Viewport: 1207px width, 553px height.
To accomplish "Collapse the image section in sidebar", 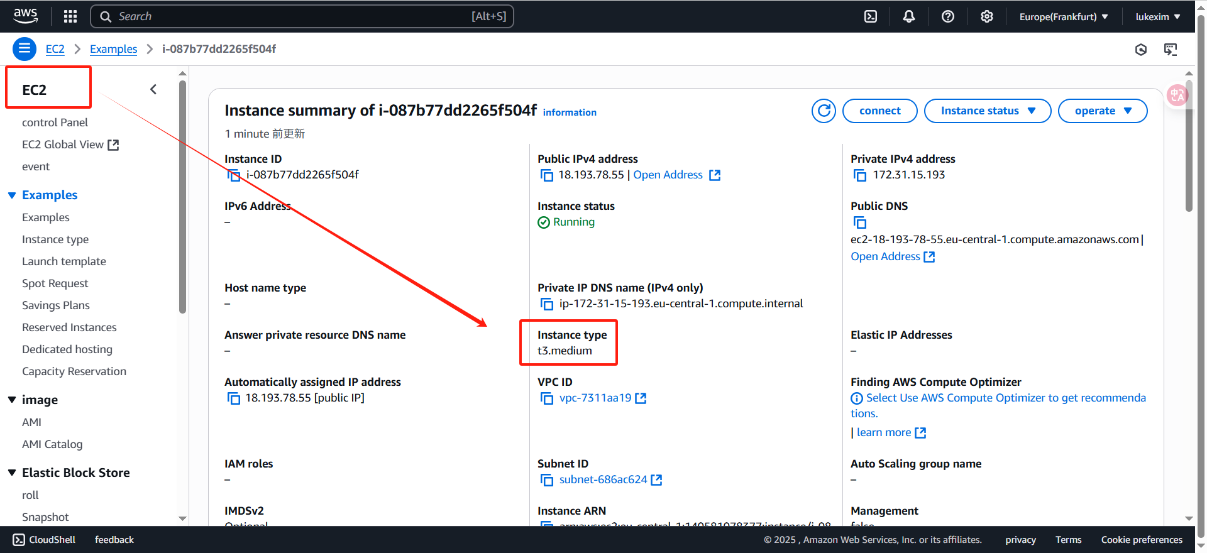I will [12, 400].
